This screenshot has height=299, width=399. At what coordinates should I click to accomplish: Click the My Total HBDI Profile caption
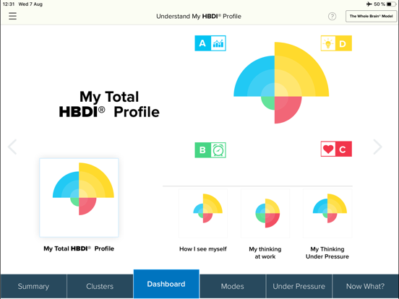[x=79, y=248]
